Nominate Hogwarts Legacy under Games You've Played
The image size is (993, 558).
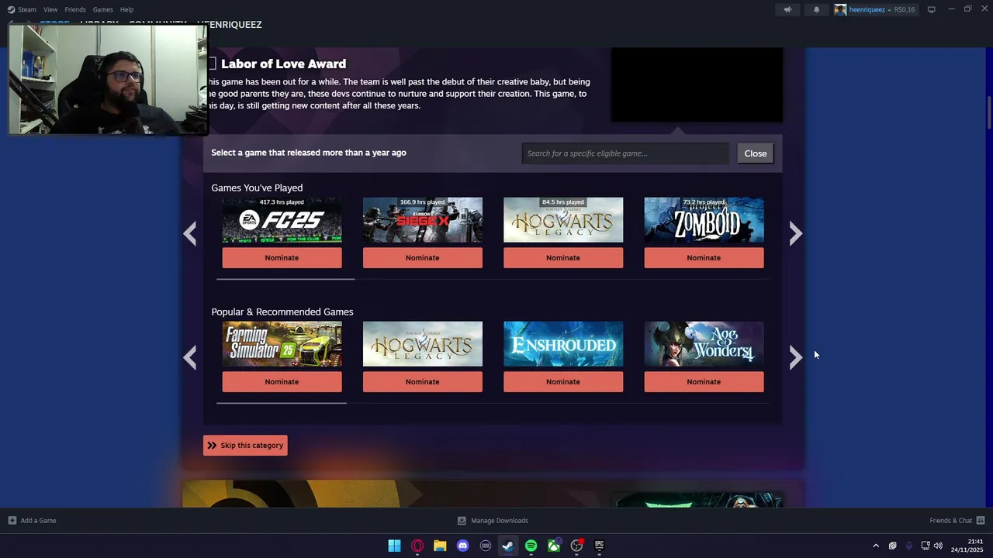click(563, 257)
